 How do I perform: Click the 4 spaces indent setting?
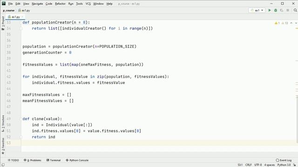(270, 165)
